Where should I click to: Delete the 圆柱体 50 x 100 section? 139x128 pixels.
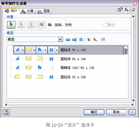coord(125,52)
